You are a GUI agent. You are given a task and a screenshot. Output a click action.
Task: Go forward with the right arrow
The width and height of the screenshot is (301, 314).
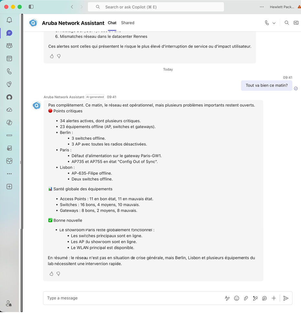pyautogui.click(x=81, y=7)
